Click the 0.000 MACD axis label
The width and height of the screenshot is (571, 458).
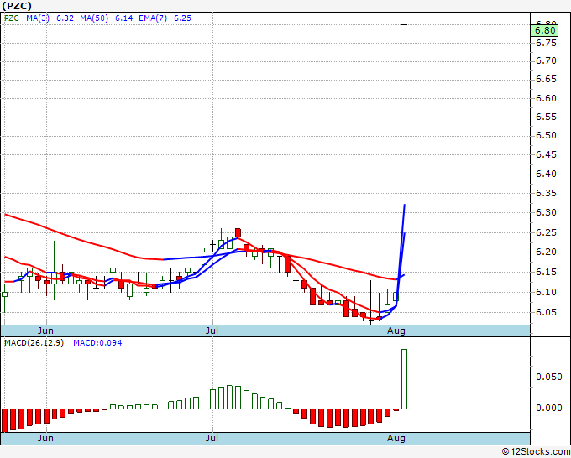tap(549, 409)
